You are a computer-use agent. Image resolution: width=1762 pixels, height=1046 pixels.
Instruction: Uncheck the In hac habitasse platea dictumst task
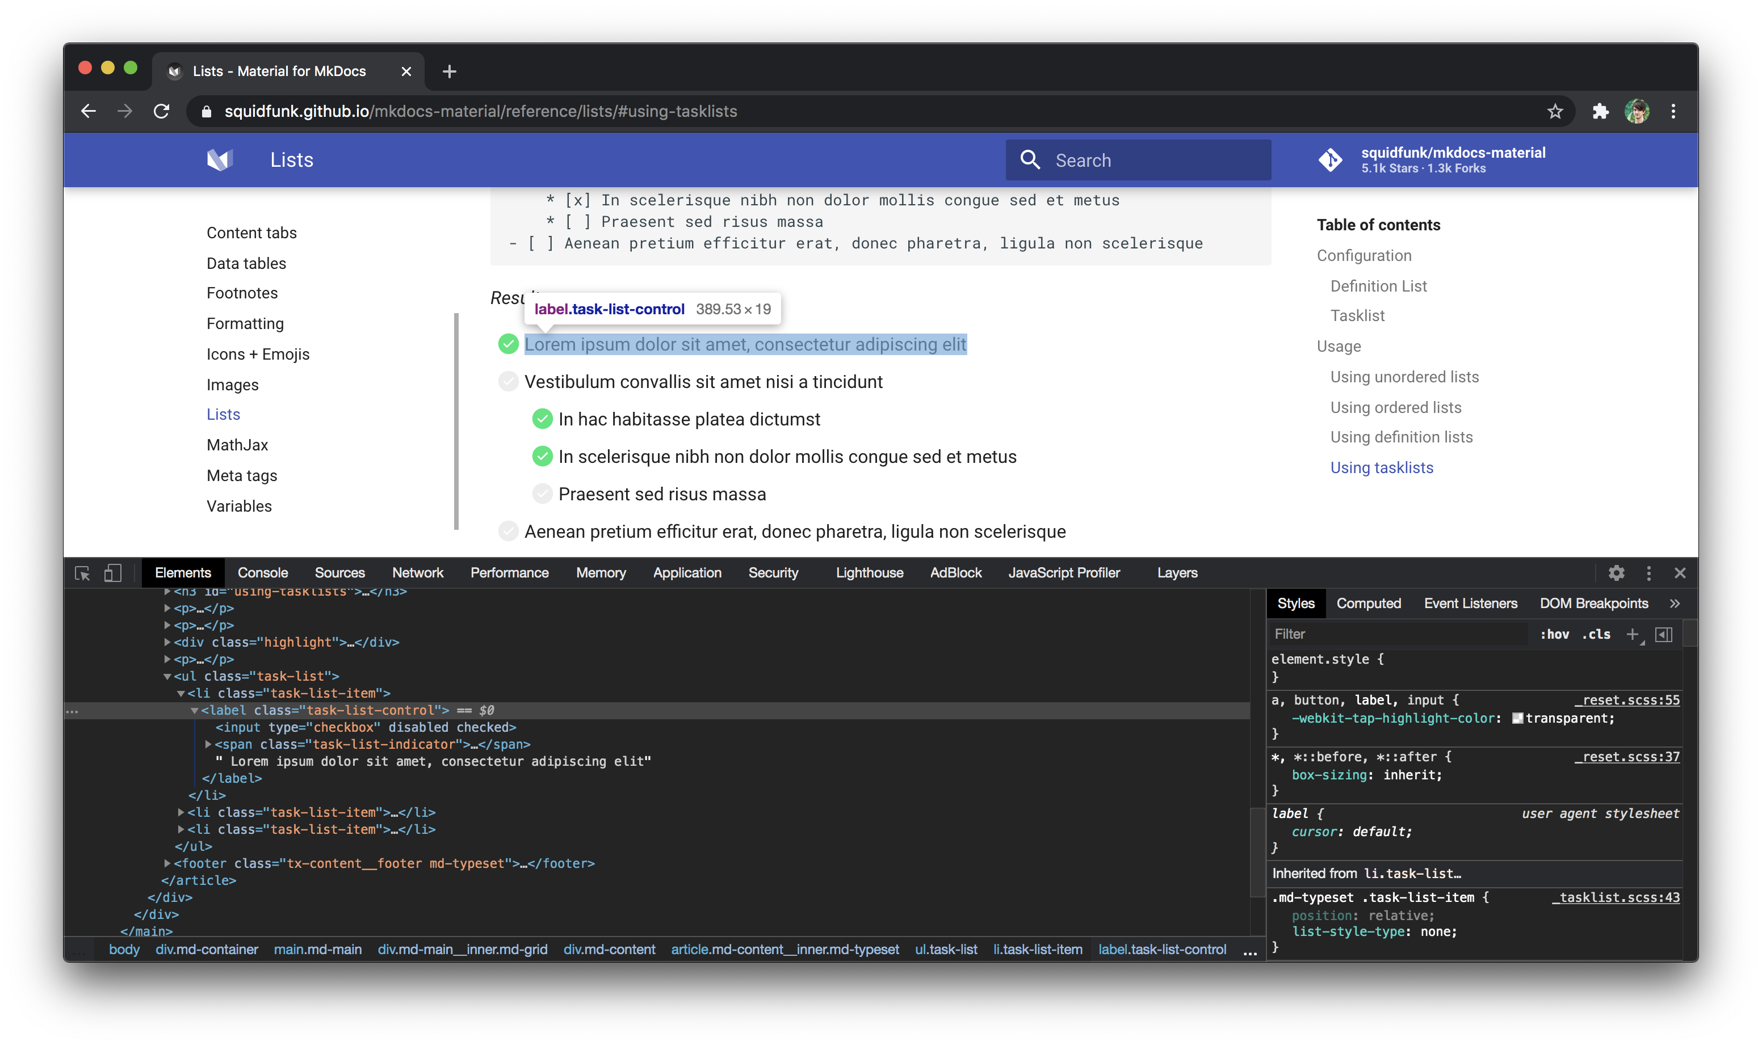[542, 419]
